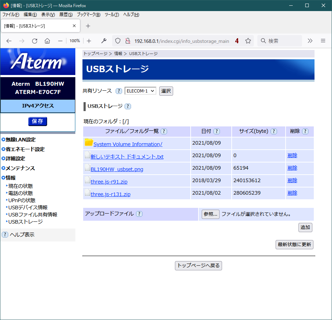Expand 詳細設定 in the sidebar

(x=13, y=159)
